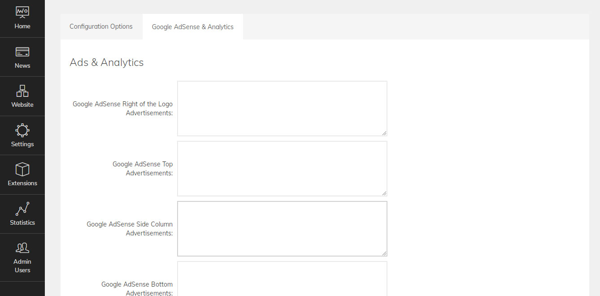Focus the Google AdSense Top Advertisements textarea
Viewport: 600px width, 296px height.
[x=282, y=168]
